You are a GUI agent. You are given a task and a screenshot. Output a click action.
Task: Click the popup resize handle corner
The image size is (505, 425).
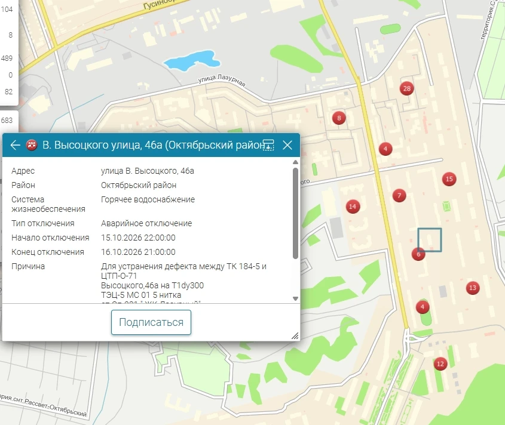click(x=295, y=336)
